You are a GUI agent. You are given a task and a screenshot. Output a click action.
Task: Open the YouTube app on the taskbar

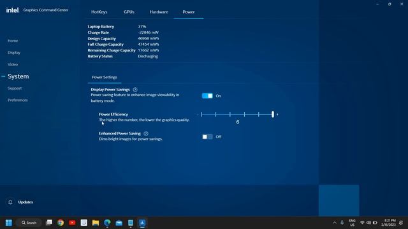[72, 223]
